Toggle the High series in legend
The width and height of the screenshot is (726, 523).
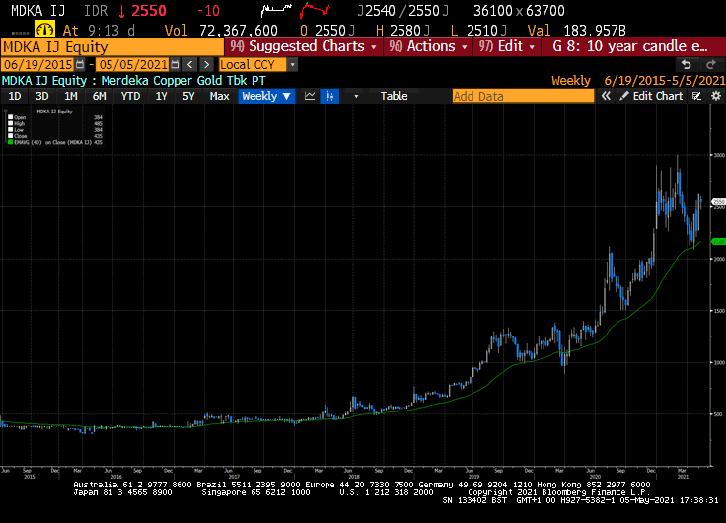10,123
